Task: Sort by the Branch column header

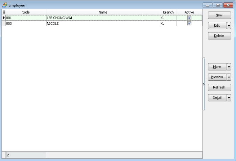Action: [x=168, y=12]
